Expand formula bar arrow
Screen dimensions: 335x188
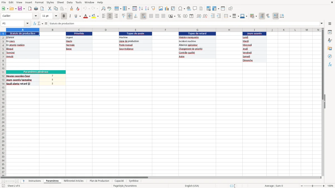[322, 23]
